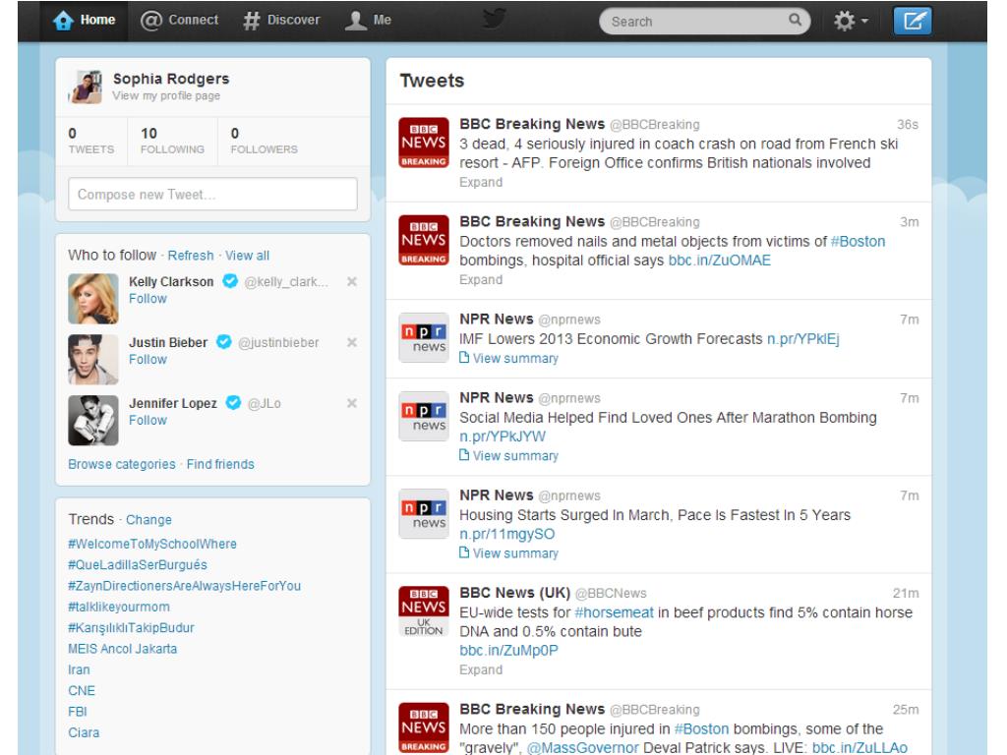Open n.pr/YPkJYW link

503,436
